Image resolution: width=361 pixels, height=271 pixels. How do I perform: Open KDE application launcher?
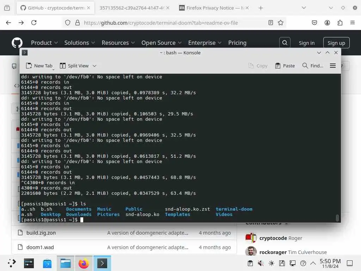click(12, 263)
